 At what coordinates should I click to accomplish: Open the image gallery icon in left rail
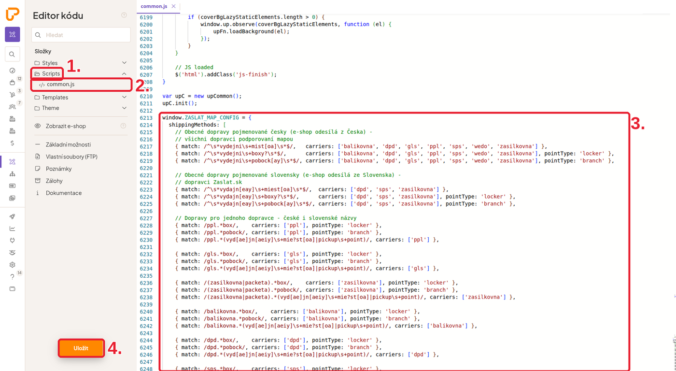coord(13,198)
